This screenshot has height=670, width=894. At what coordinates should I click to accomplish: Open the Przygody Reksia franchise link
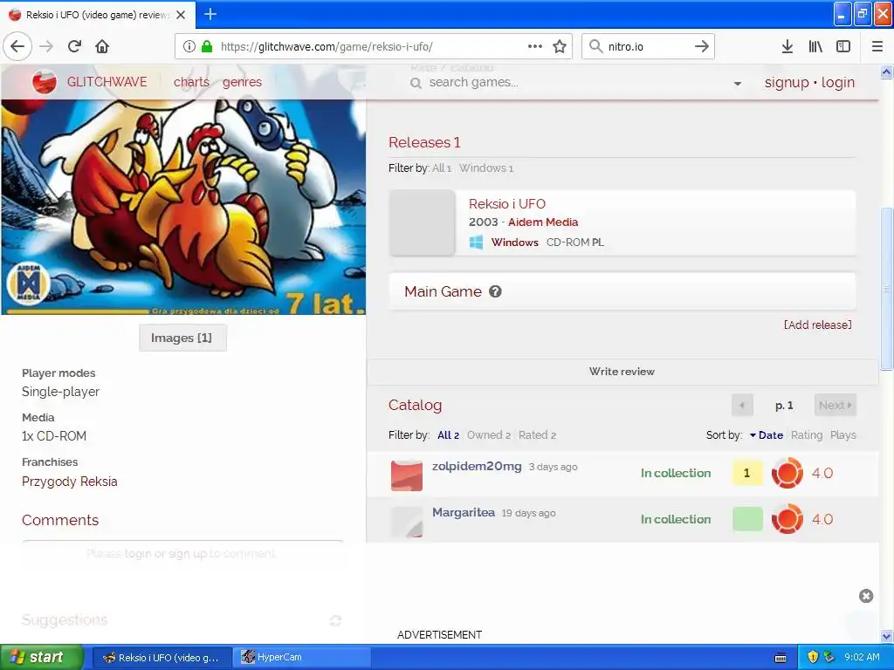pyautogui.click(x=70, y=482)
